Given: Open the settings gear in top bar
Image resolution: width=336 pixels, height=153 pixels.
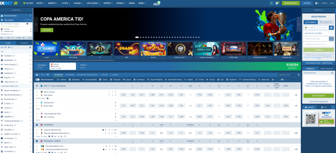Looking at the screenshot, I should (316, 3).
